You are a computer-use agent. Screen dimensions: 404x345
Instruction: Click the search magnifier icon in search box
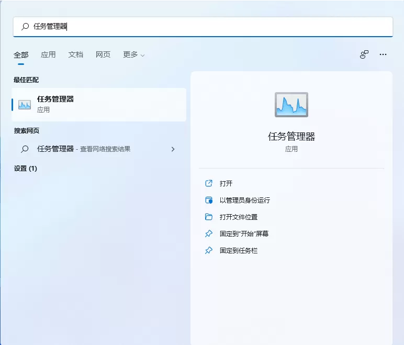coord(25,26)
